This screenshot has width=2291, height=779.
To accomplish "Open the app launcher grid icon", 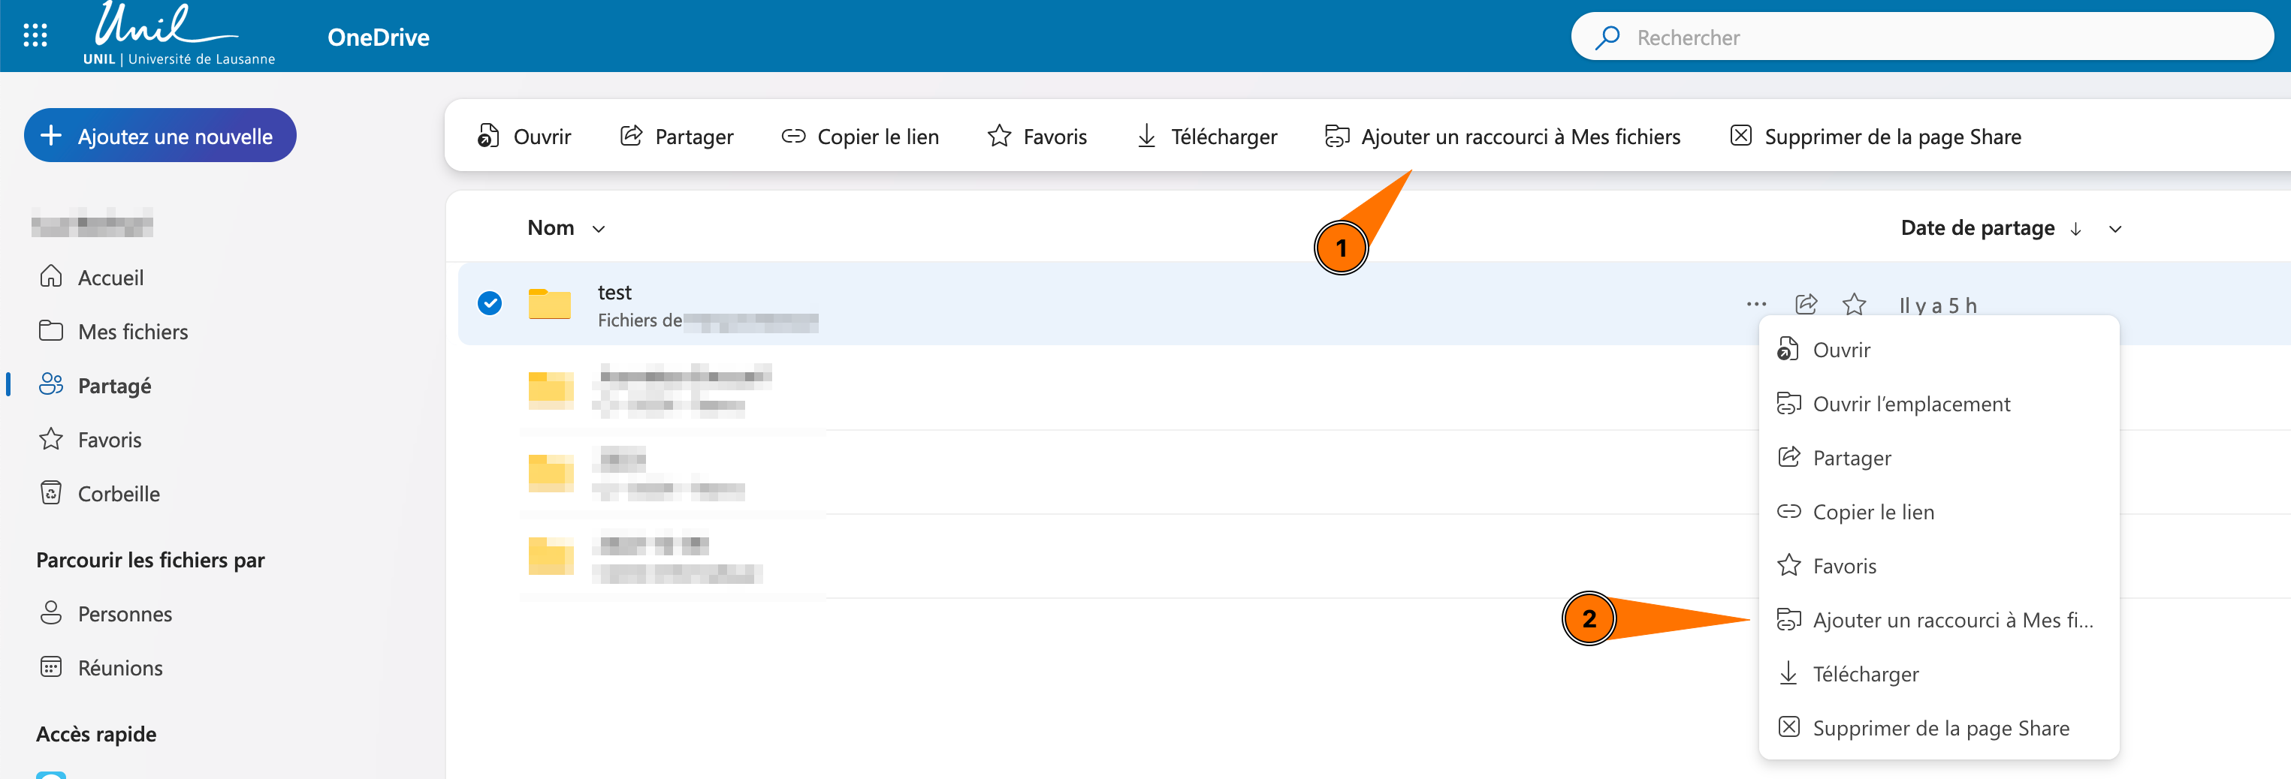I will click(x=35, y=35).
